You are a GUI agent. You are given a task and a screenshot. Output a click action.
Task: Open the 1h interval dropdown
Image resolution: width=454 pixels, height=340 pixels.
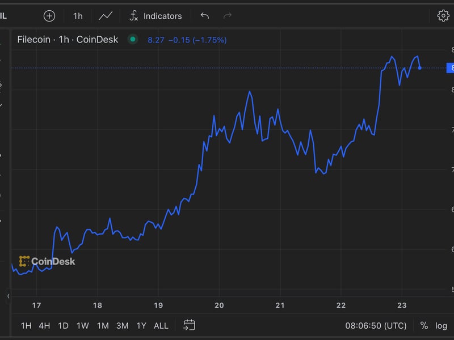pos(78,16)
